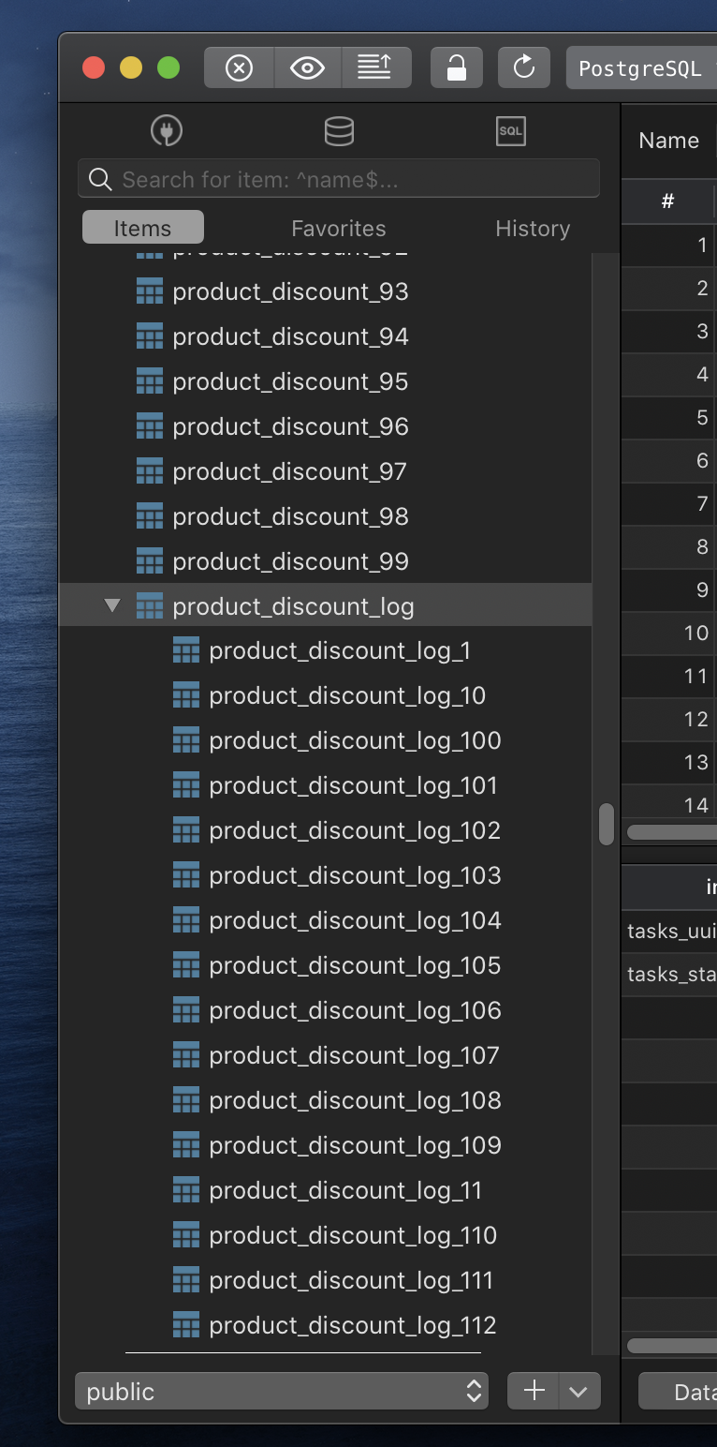Open the chevron dropdown beside the plus button

click(x=578, y=1391)
